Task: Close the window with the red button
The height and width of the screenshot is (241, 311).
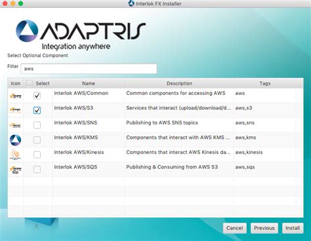Action: [x=5, y=3]
